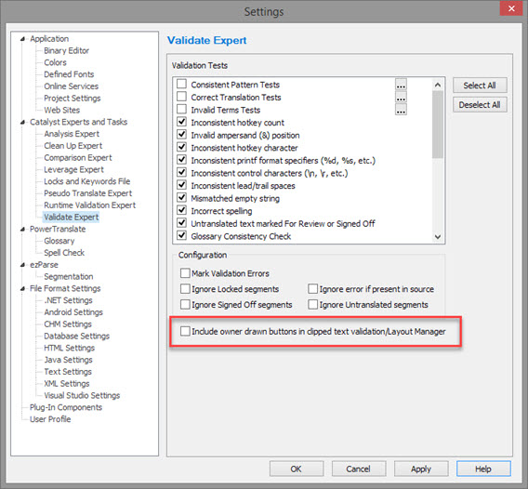Open options for Invalid Terms Tests
Screen dimensions: 528x489
click(401, 110)
